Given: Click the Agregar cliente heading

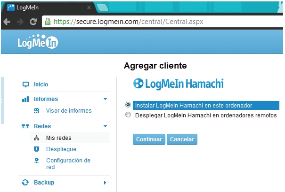Looking at the screenshot, I should coord(155,66).
